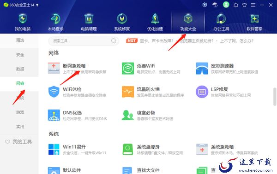Launch the 查找大文件 icon
277x174 pixels.
click(127, 170)
